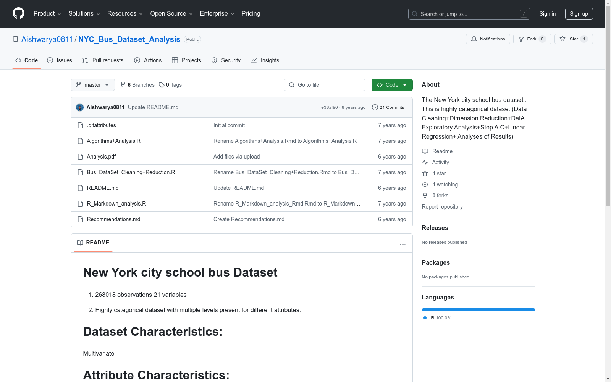611x382 pixels.
Task: Click the branch icon beside 6 Branches
Action: pos(123,85)
